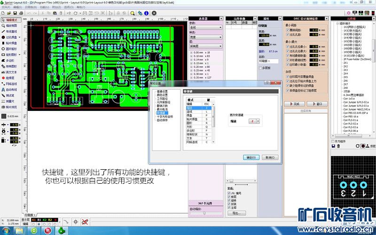Toggle the 注释 checkbox
Screen dimensions: 376x235
[x=229, y=207]
